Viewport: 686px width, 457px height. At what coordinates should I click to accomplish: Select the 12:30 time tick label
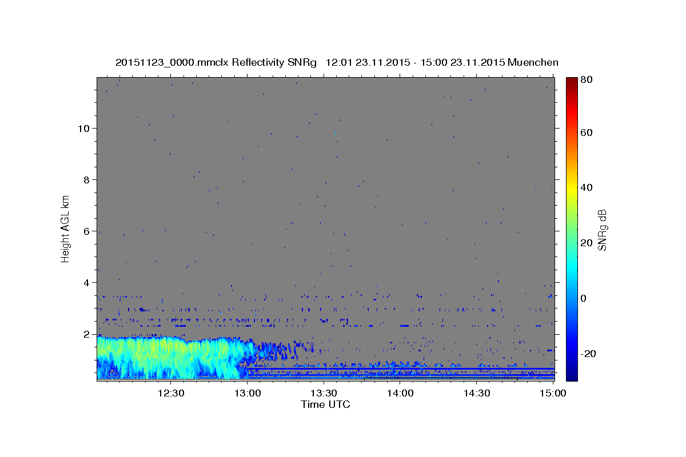click(171, 393)
